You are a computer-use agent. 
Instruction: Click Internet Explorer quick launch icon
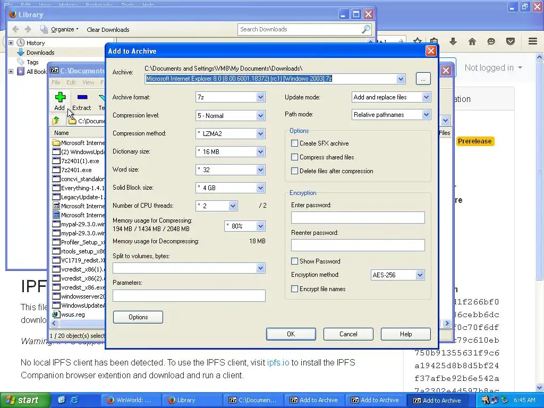(74, 400)
